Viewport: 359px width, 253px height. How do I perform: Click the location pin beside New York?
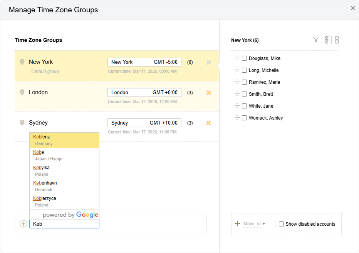pos(22,62)
